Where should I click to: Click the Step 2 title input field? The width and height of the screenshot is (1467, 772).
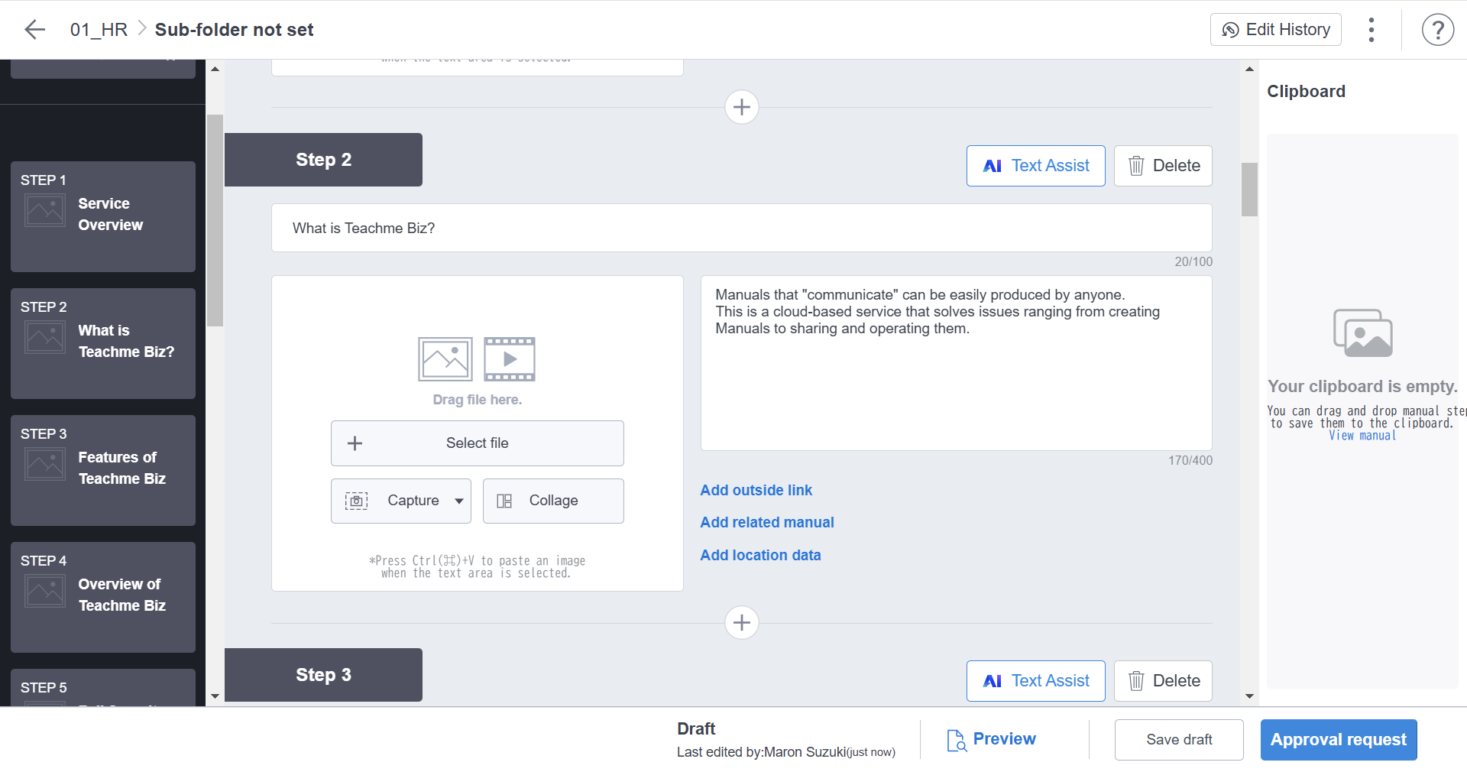pos(741,228)
